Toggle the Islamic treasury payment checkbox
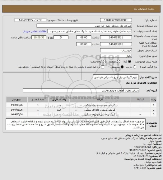The width and height of the screenshot is (163, 180). pos(103,67)
